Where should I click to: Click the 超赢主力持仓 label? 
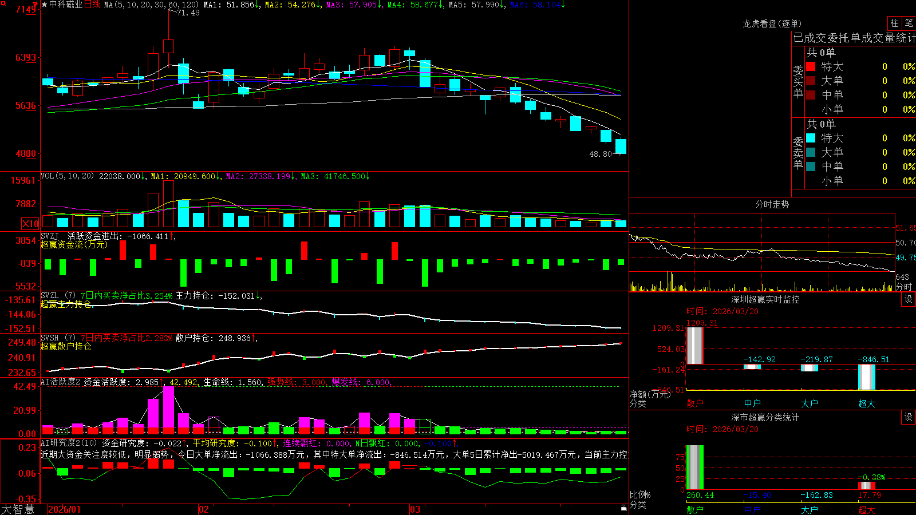pyautogui.click(x=66, y=304)
